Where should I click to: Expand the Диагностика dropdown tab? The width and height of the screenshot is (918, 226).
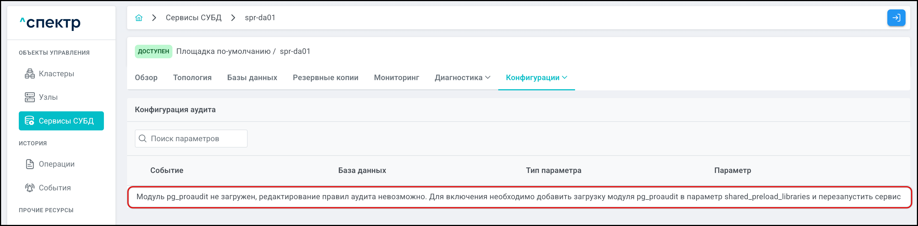tap(462, 78)
